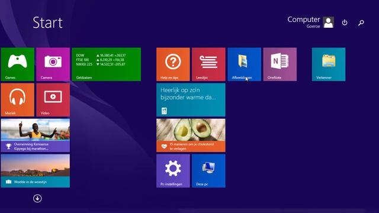The image size is (379, 213).
Task: Click the user account picture
Action: click(329, 22)
